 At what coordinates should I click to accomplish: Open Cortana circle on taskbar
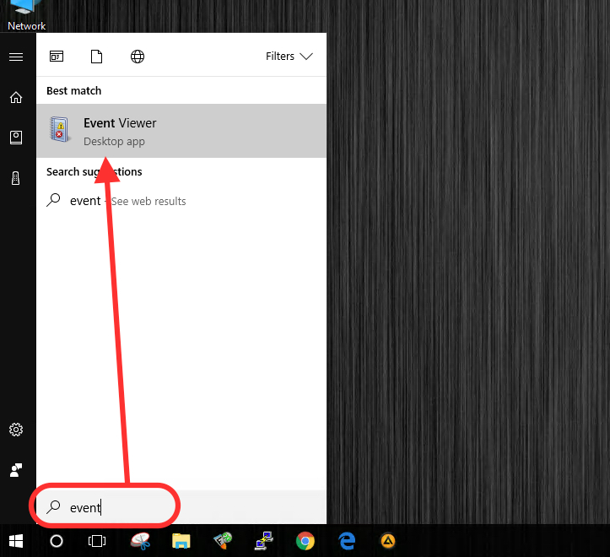(x=57, y=541)
